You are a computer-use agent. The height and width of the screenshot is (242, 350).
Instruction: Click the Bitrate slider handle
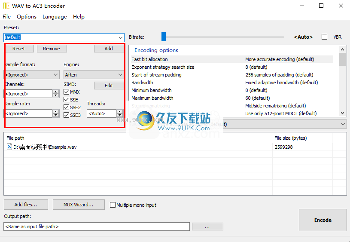pos(164,37)
